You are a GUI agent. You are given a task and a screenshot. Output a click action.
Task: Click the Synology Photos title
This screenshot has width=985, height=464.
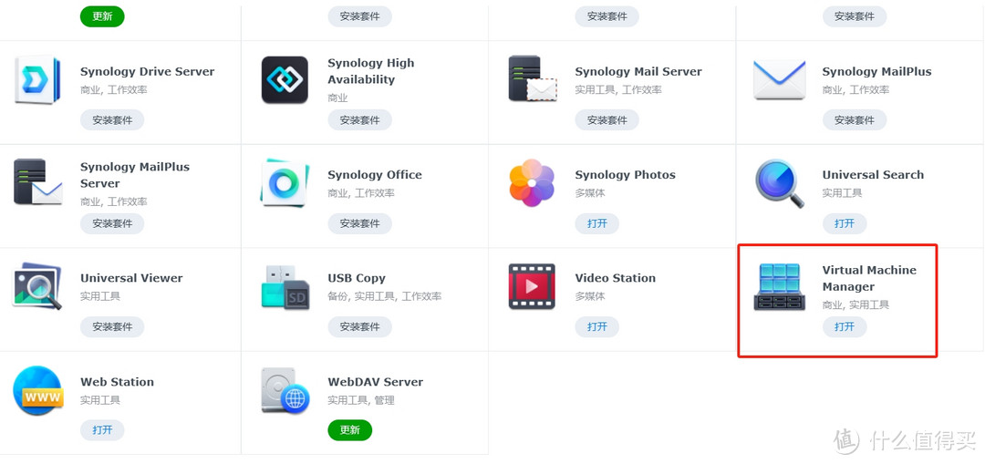[625, 175]
